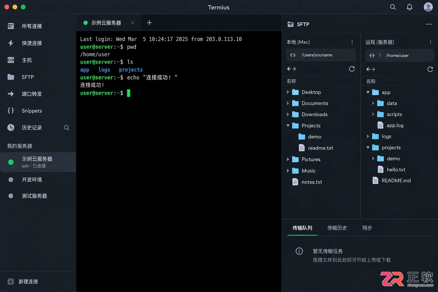
Task: Open the notifications bell
Action: coord(410,7)
